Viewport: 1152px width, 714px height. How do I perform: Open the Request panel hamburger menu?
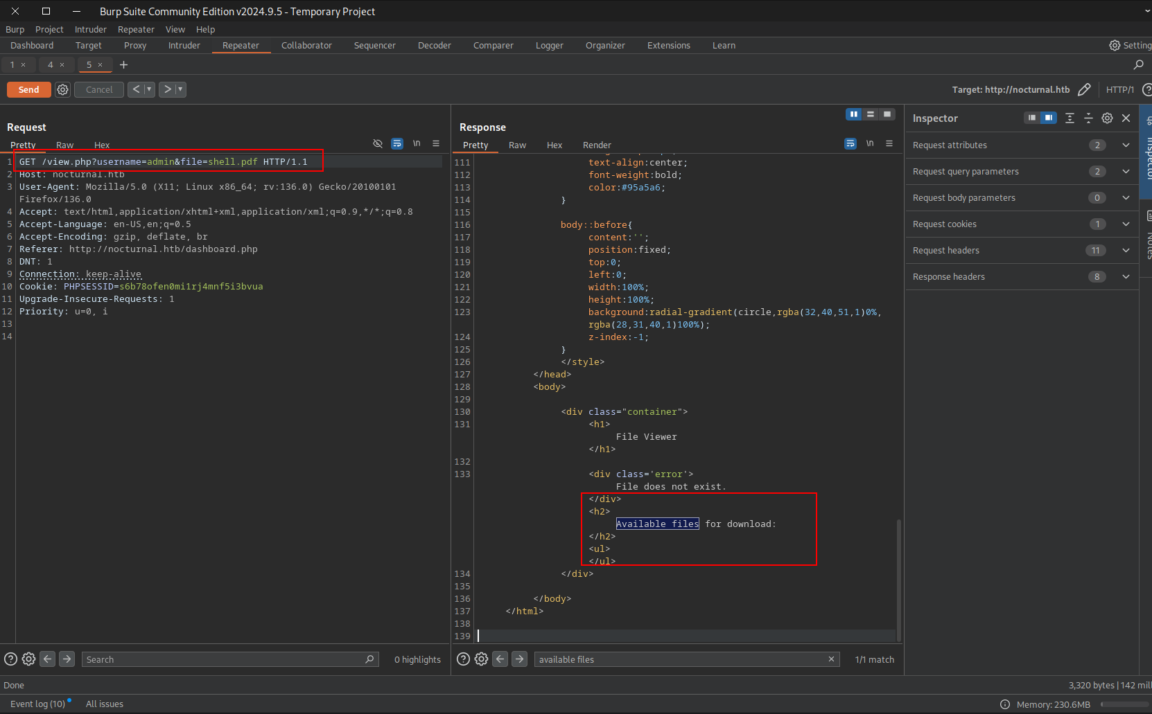tap(436, 143)
